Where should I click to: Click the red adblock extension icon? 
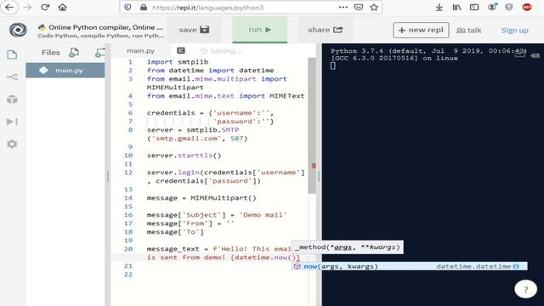[527, 7]
